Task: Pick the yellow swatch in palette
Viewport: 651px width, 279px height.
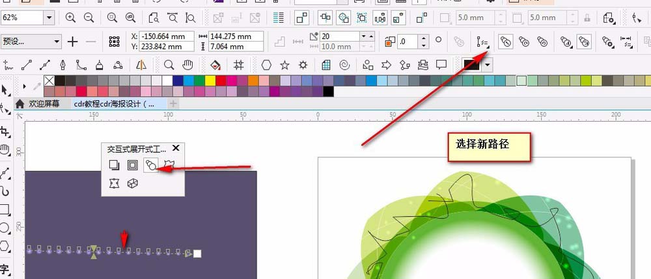Action: click(210, 81)
